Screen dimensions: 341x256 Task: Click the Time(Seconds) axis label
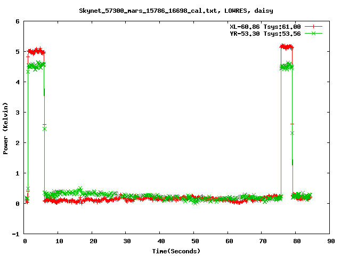pyautogui.click(x=176, y=251)
